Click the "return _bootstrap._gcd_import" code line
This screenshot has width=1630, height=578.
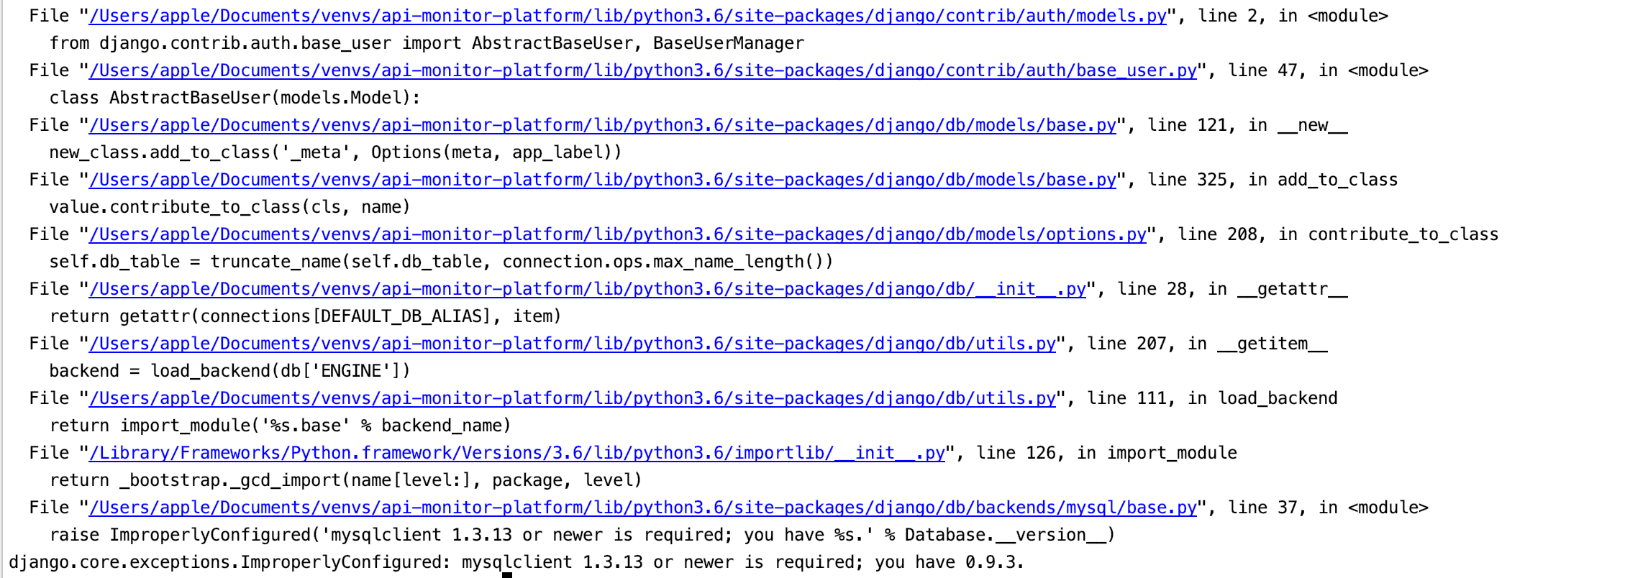(346, 480)
